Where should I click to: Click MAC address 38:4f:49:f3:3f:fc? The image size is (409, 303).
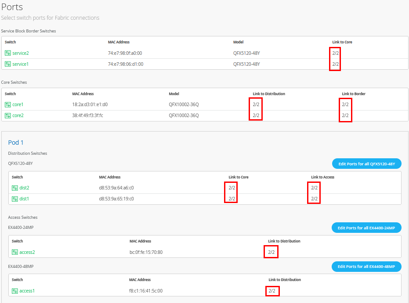click(88, 115)
